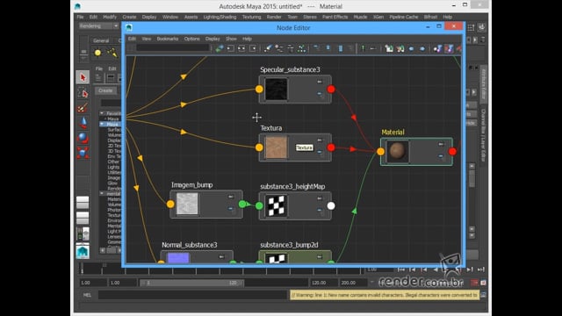This screenshot has width=562, height=316.
Task: Click the 120.00 playback end field
Action: click(x=324, y=283)
